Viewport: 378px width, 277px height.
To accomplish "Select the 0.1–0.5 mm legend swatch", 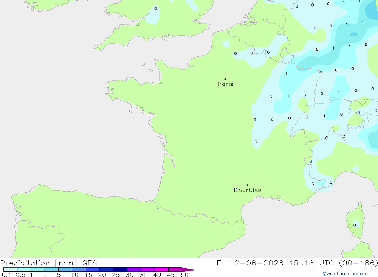I will (10, 269).
